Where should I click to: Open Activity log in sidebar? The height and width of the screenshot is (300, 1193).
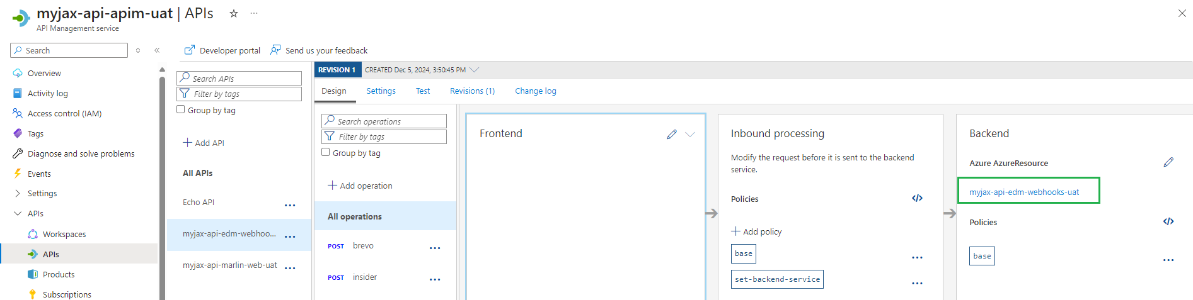(x=47, y=93)
